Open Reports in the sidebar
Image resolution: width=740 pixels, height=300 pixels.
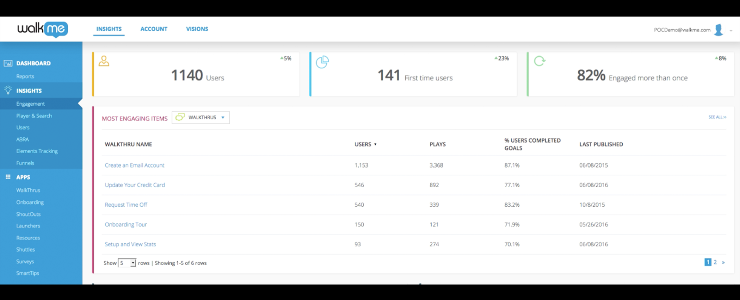25,76
